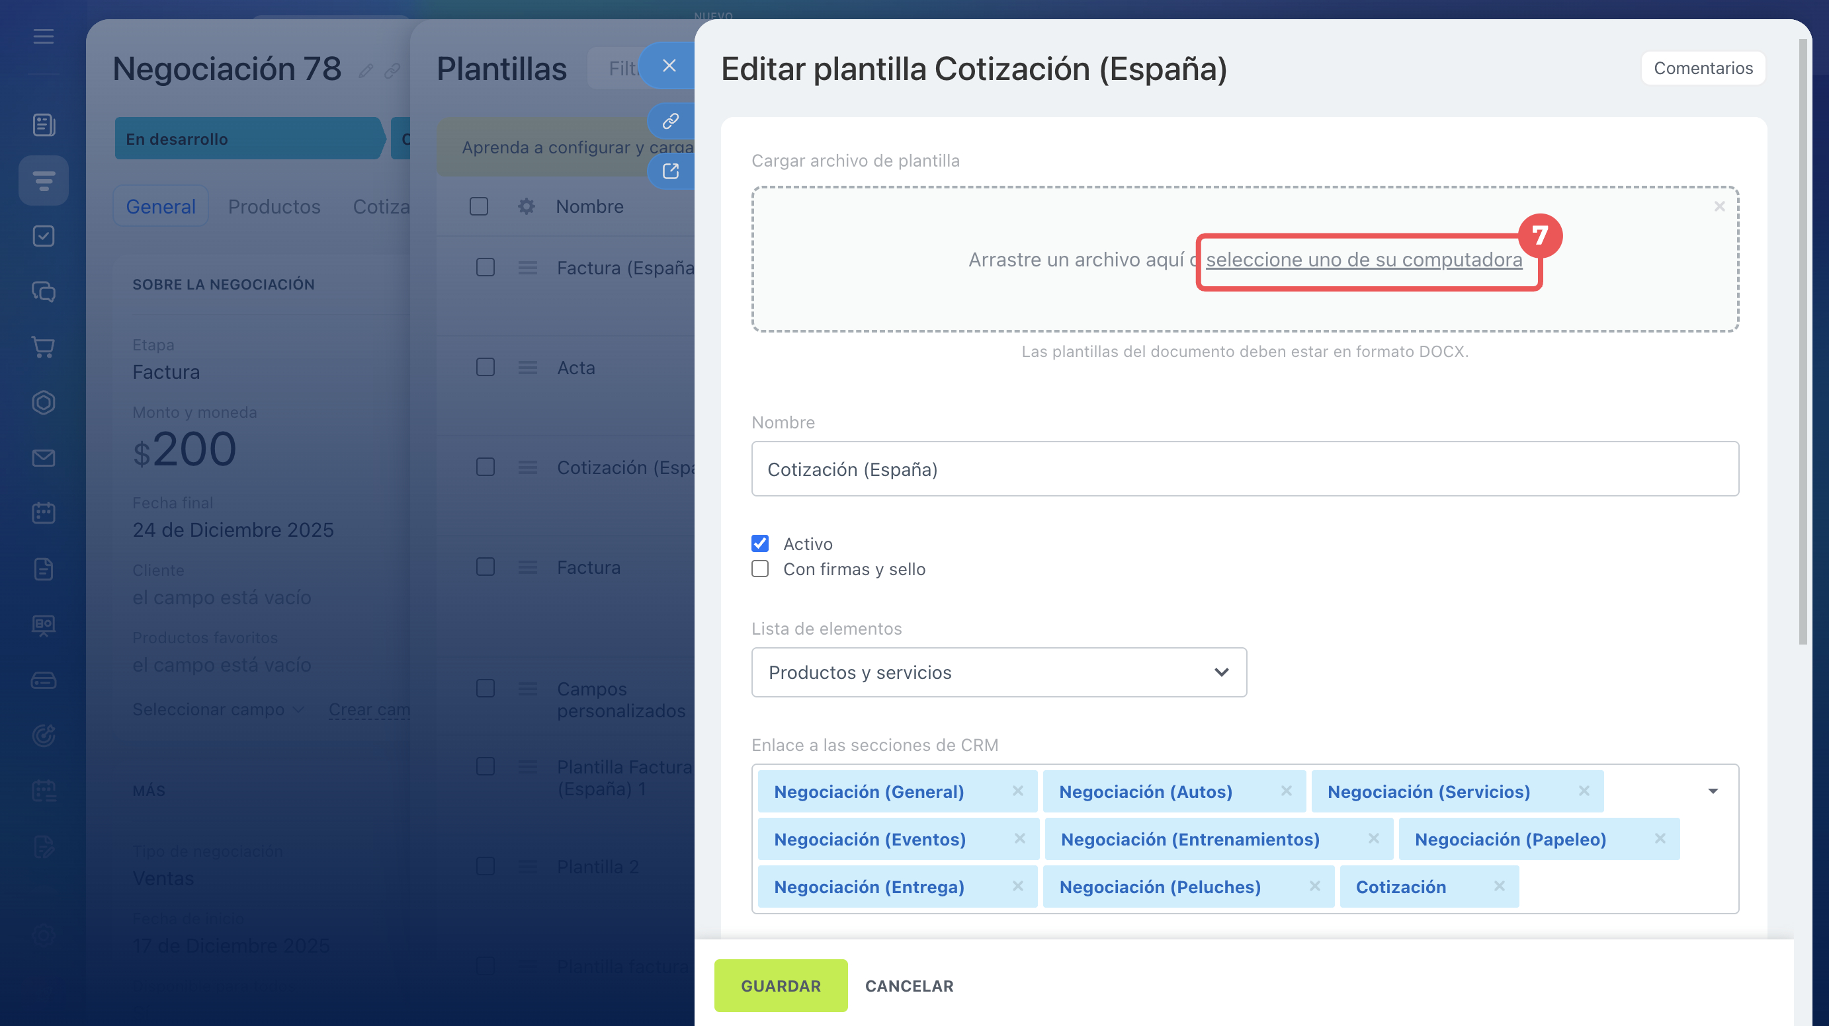
Task: Switch to the General tab
Action: (x=161, y=206)
